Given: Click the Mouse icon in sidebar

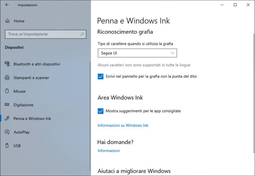Looking at the screenshot, I should pos(7,91).
